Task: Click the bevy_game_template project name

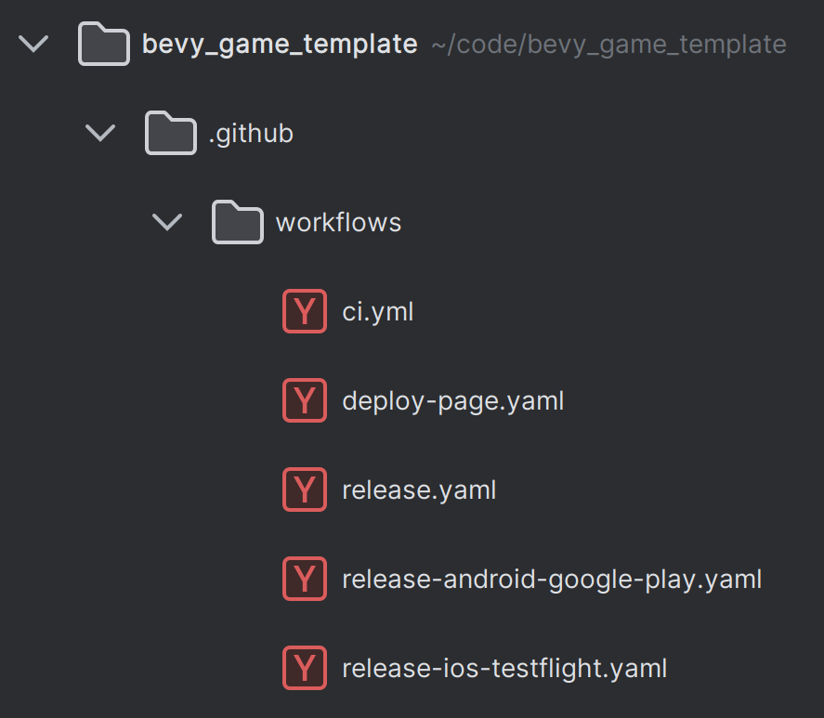Action: point(279,43)
